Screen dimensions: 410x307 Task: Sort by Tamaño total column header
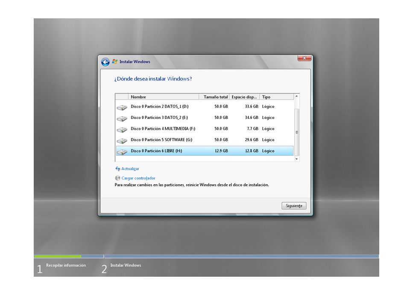(x=214, y=97)
